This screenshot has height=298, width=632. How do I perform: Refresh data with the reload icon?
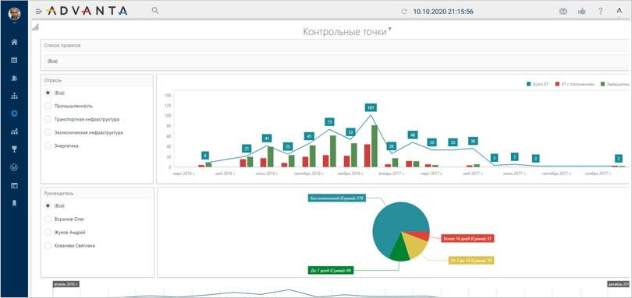point(404,12)
